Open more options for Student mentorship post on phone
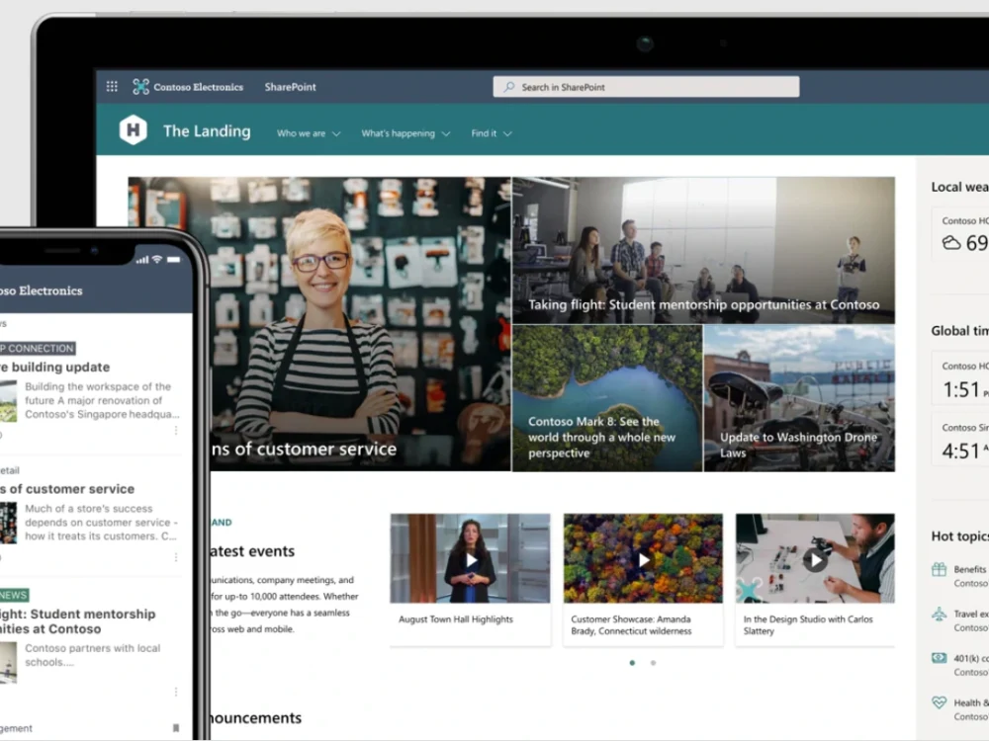This screenshot has width=989, height=741. point(176,692)
